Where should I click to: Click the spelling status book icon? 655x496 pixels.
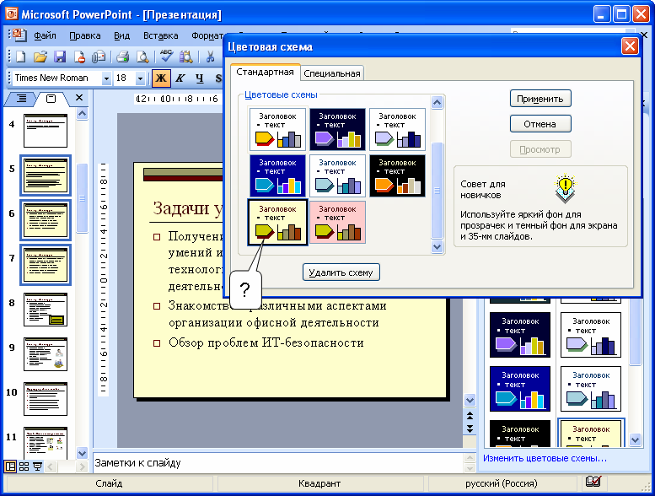pyautogui.click(x=593, y=482)
